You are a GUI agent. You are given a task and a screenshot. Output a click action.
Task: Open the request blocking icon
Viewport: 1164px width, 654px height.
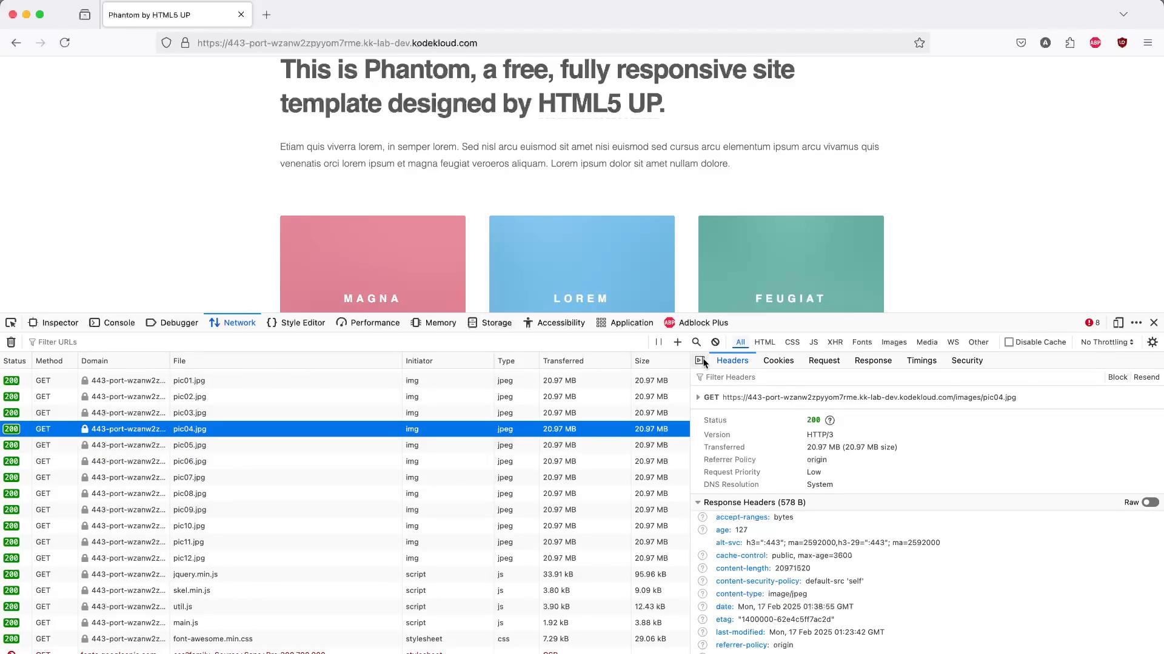(x=715, y=342)
